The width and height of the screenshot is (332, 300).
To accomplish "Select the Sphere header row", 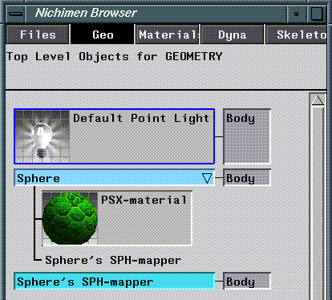I will click(114, 177).
